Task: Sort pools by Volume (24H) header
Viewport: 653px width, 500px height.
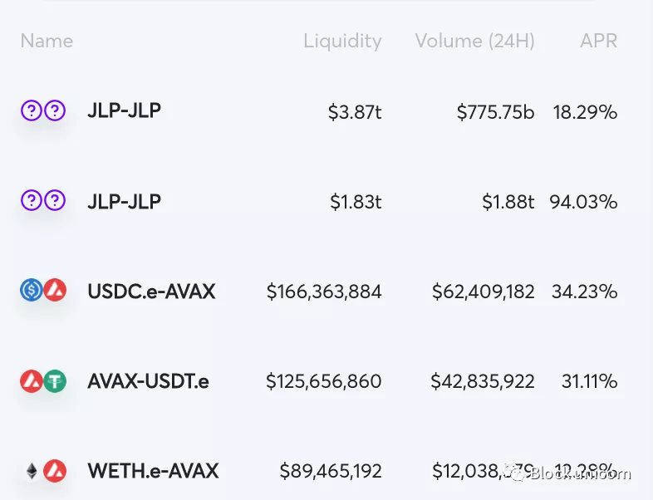Action: coord(474,41)
